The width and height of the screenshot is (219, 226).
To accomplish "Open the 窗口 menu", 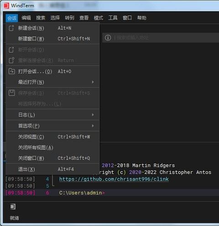I will [x=127, y=18].
